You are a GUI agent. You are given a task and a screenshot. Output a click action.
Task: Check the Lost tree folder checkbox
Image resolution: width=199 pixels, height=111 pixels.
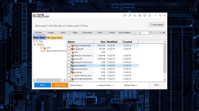point(41,47)
